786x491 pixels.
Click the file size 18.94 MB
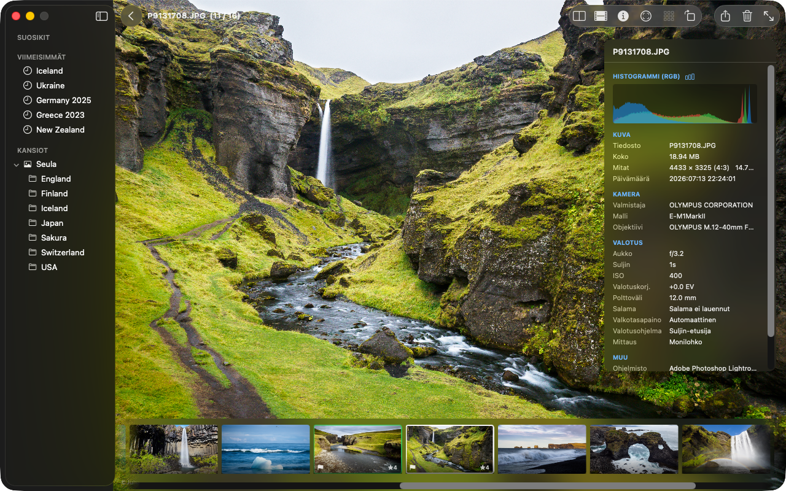point(683,157)
